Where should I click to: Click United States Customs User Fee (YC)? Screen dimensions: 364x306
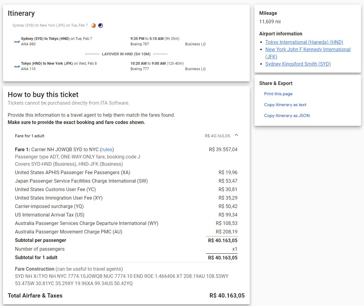coord(55,189)
